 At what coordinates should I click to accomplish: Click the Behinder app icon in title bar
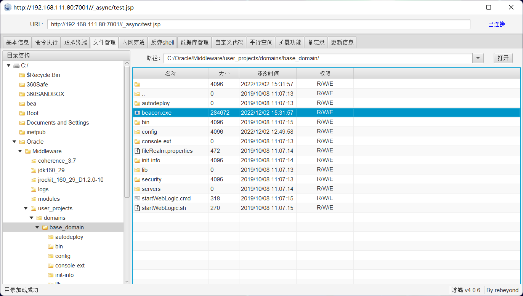[x=8, y=7]
